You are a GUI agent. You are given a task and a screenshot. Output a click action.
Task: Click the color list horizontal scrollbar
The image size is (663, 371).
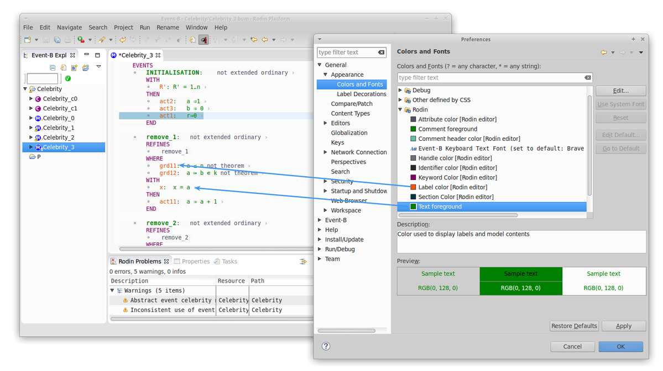[458, 215]
